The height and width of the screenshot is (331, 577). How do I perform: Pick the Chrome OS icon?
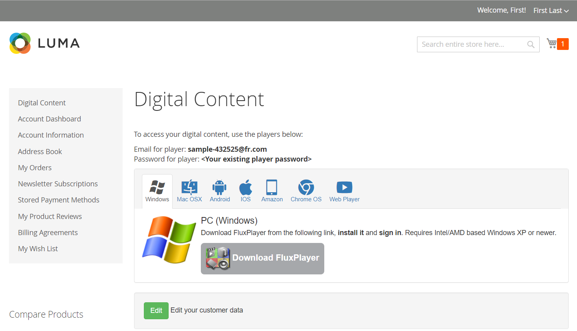pos(306,188)
